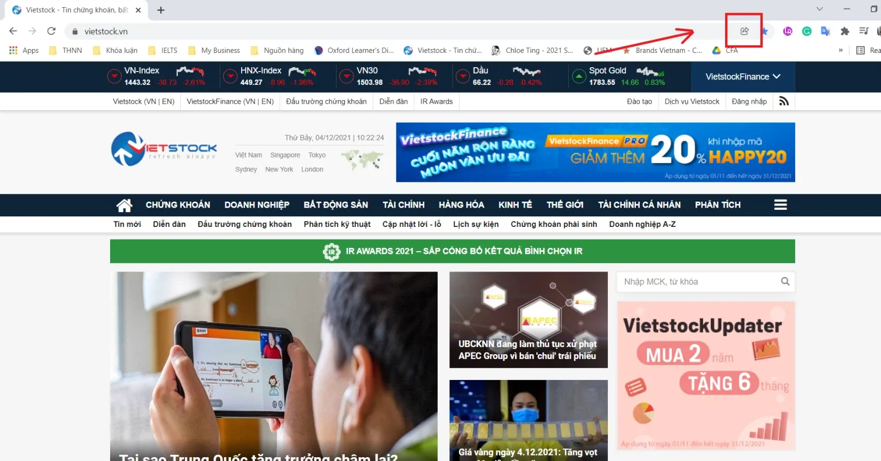This screenshot has width=881, height=461.
Task: Open the TÀI CHÍNH menu
Action: (404, 205)
